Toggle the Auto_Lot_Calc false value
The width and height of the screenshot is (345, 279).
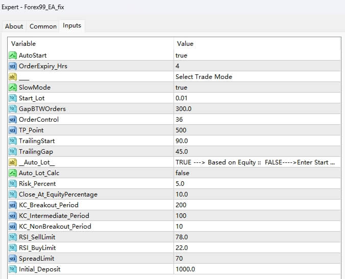pos(182,173)
